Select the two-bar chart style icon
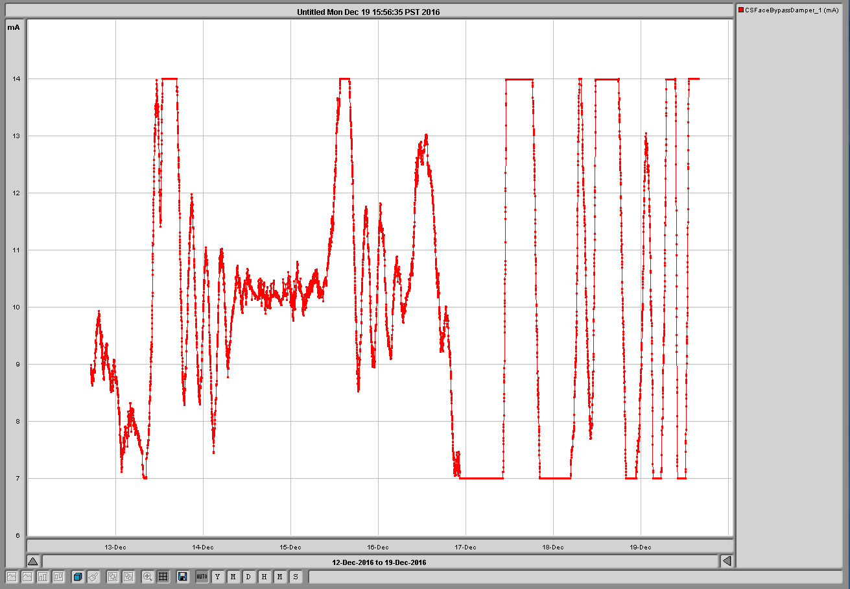The width and height of the screenshot is (850, 589). click(x=58, y=577)
